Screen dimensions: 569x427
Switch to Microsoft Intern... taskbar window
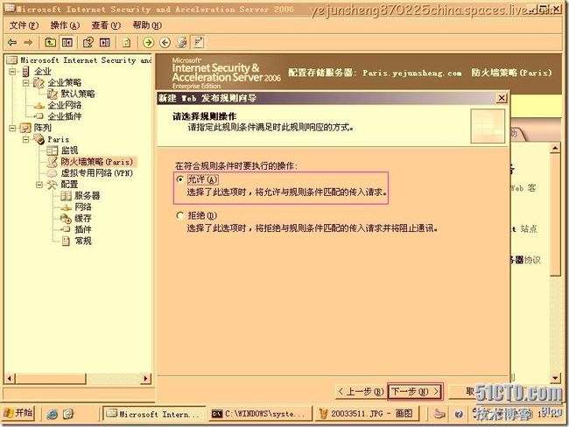pos(154,414)
